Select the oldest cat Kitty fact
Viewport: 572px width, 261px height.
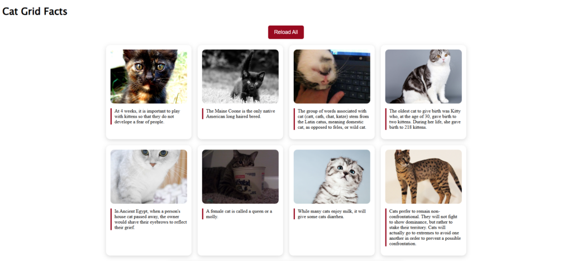point(423,119)
